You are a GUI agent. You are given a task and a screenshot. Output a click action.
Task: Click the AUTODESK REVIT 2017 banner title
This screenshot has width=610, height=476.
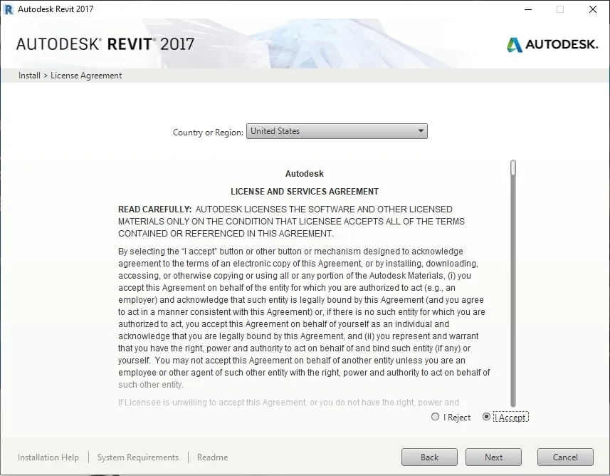tap(105, 43)
